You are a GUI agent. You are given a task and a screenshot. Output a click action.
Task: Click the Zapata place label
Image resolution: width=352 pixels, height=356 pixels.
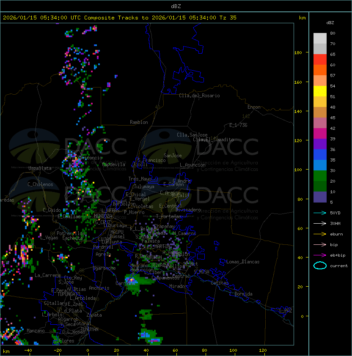[x=94, y=315]
